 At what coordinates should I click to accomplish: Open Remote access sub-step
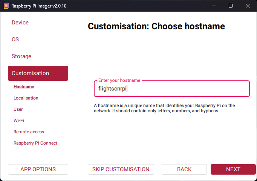point(29,132)
